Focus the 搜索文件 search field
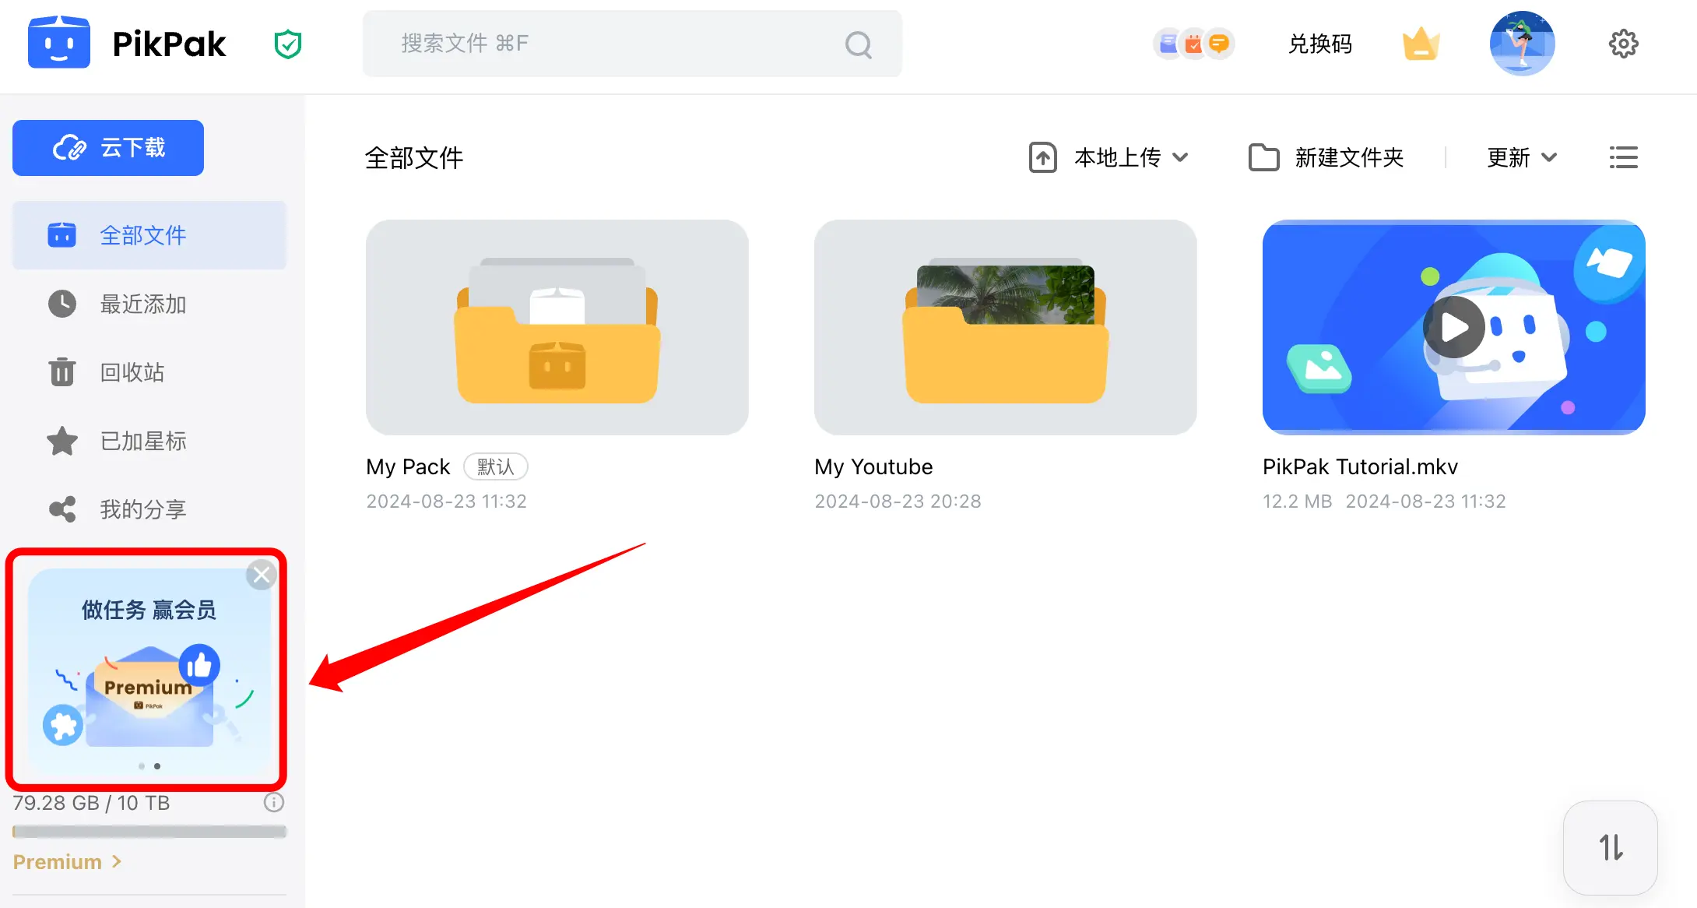The width and height of the screenshot is (1697, 908). coord(632,44)
